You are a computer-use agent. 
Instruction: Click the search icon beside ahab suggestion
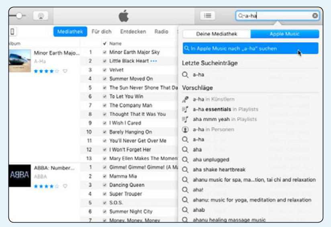(185, 210)
